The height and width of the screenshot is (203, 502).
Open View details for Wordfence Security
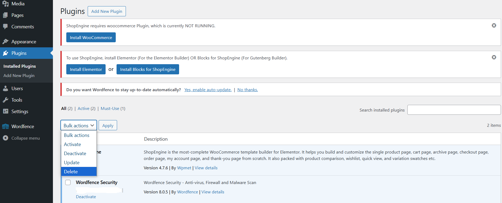(x=213, y=192)
